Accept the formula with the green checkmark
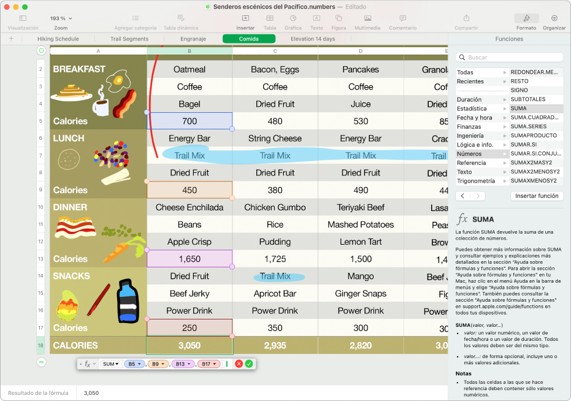The image size is (571, 401). click(x=248, y=364)
